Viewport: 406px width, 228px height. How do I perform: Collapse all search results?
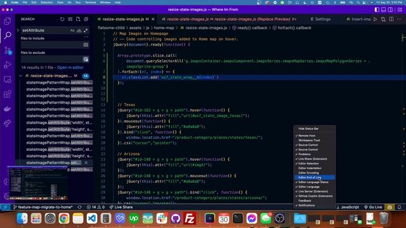coord(86,19)
